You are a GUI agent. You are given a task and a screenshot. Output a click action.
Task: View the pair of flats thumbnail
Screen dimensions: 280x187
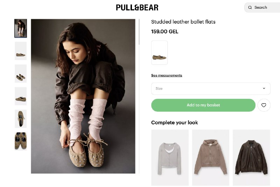(x=21, y=74)
